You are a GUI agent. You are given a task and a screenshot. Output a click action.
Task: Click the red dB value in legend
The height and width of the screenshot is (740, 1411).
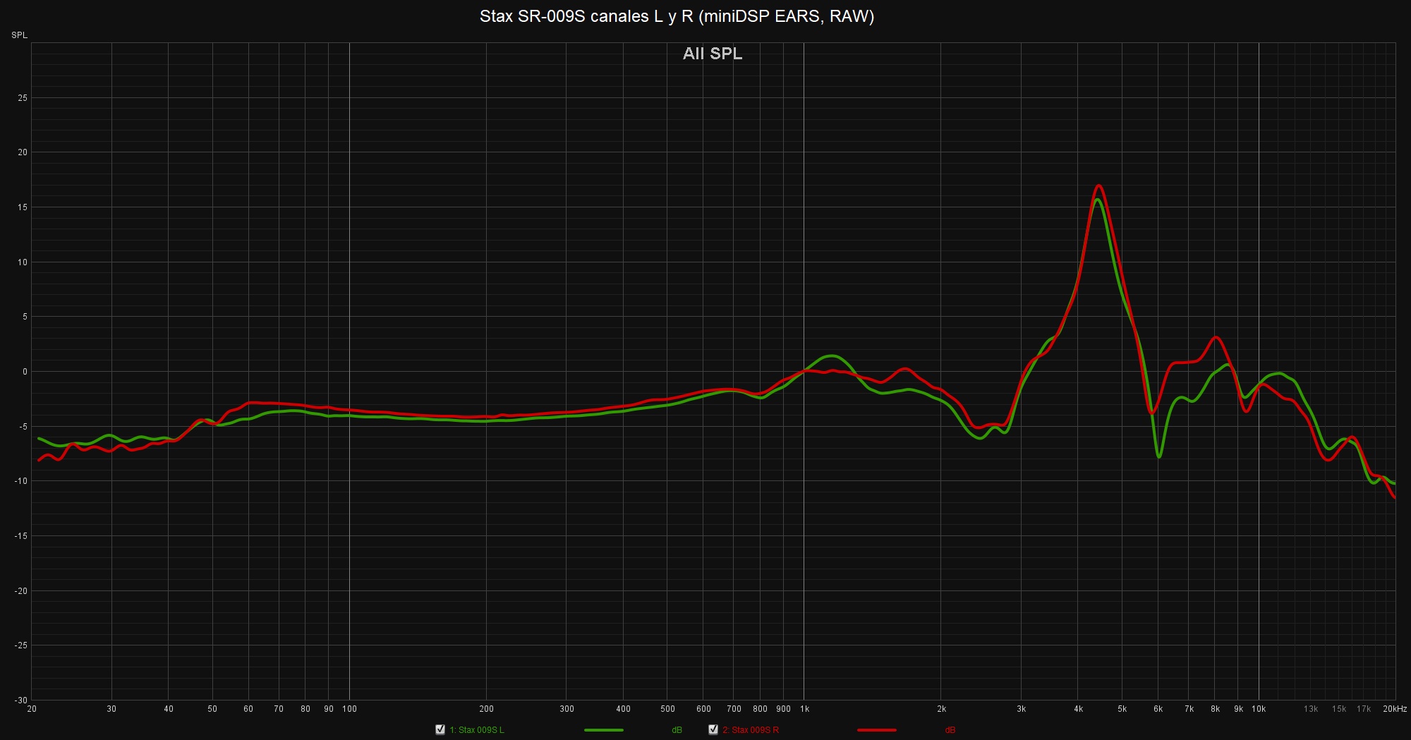(x=950, y=730)
